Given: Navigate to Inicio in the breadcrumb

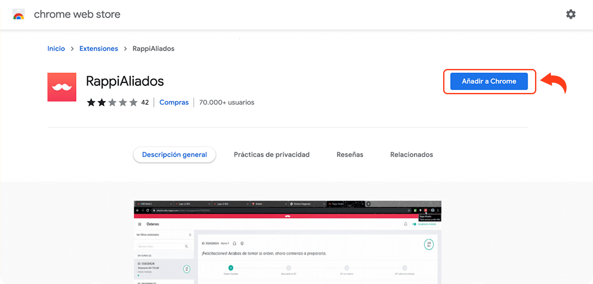Looking at the screenshot, I should coord(56,49).
